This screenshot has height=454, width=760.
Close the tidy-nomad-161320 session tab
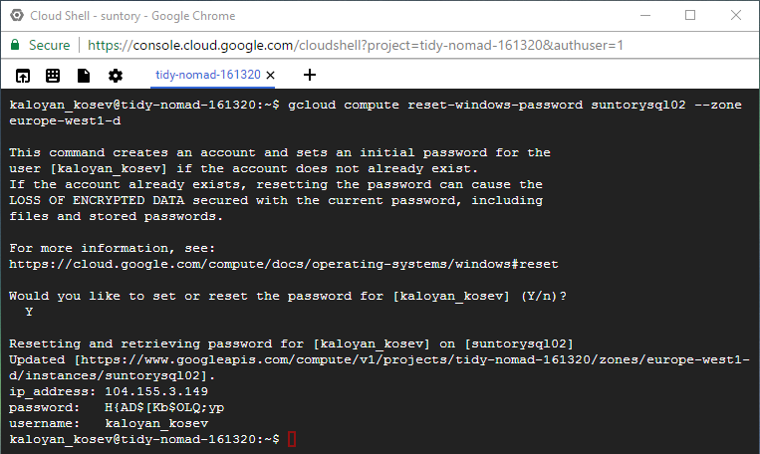point(272,75)
